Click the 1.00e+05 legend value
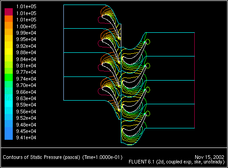This screenshot has width=228, height=168. [x=26, y=26]
